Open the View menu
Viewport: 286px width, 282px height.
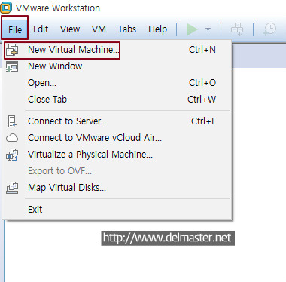70,29
